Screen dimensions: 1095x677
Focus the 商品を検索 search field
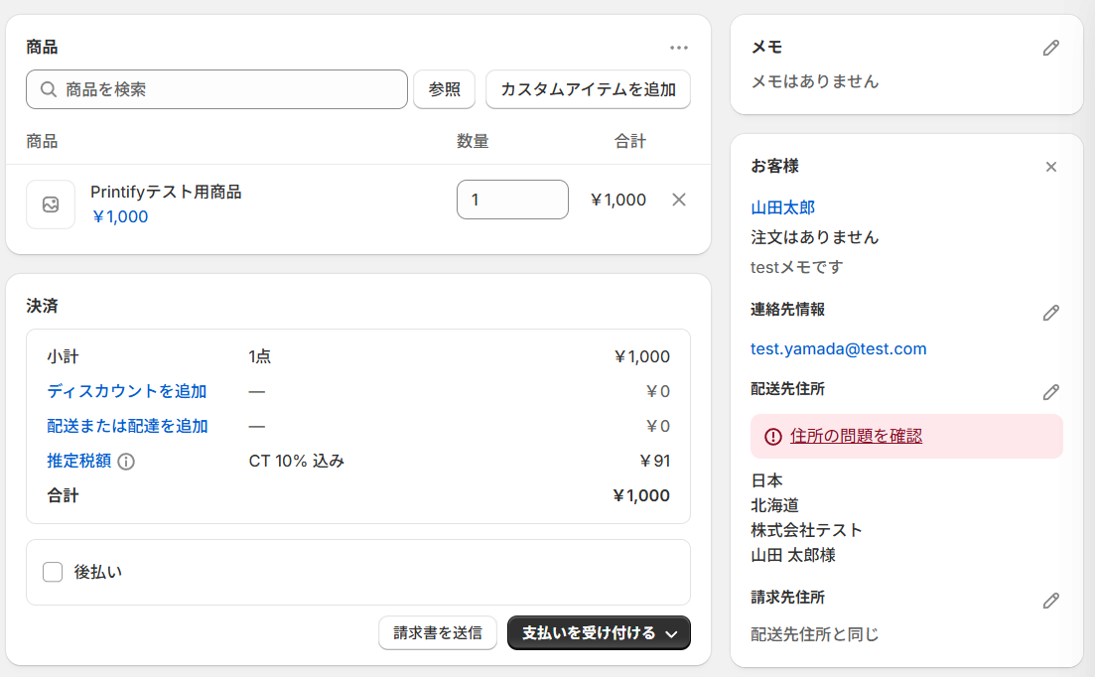point(228,89)
